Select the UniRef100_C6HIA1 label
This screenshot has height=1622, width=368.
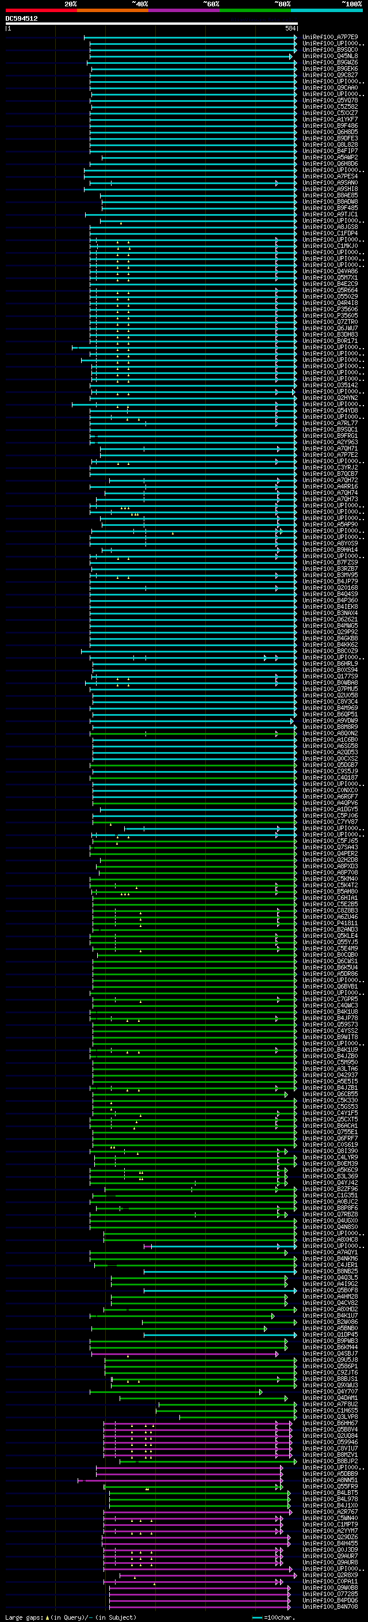tap(330, 898)
